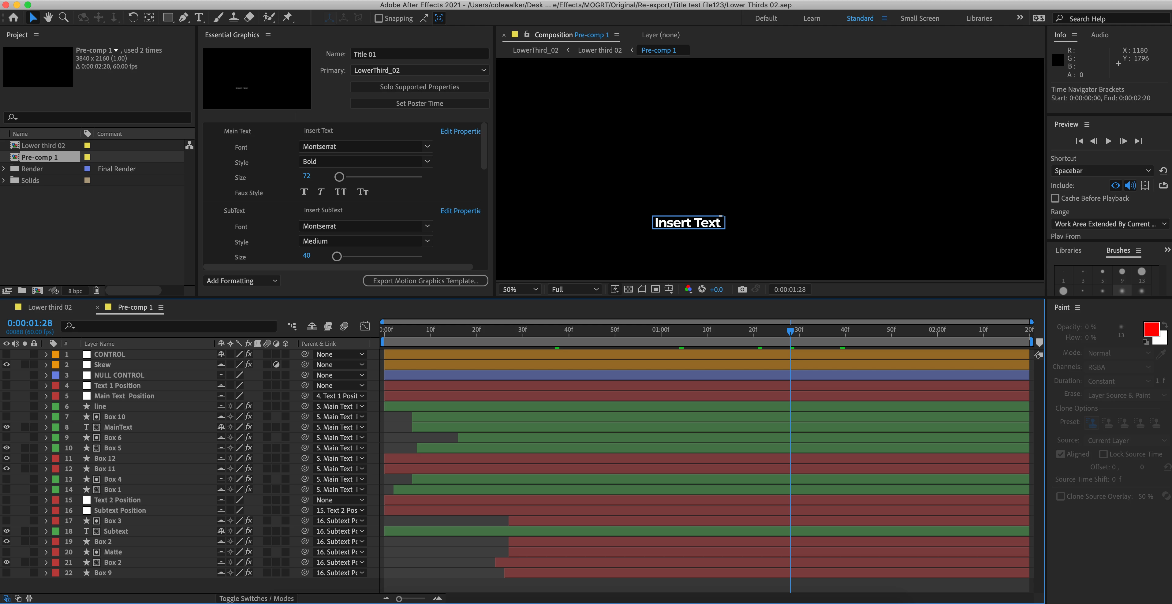This screenshot has height=604, width=1172.
Task: Click the Set Poster Time button
Action: 419,103
